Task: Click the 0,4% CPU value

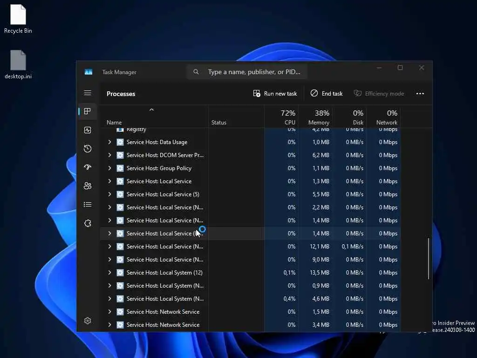Action: tap(289, 299)
